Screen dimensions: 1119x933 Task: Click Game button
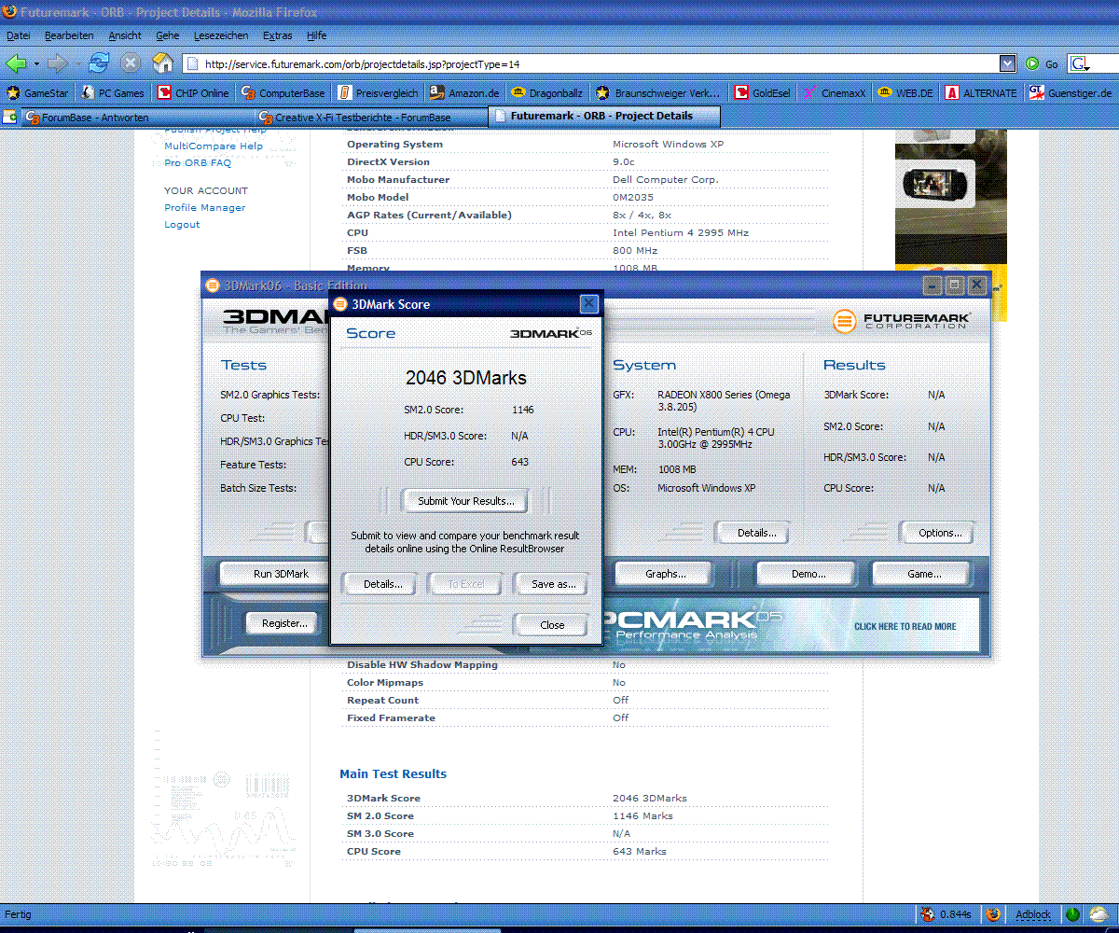(923, 574)
